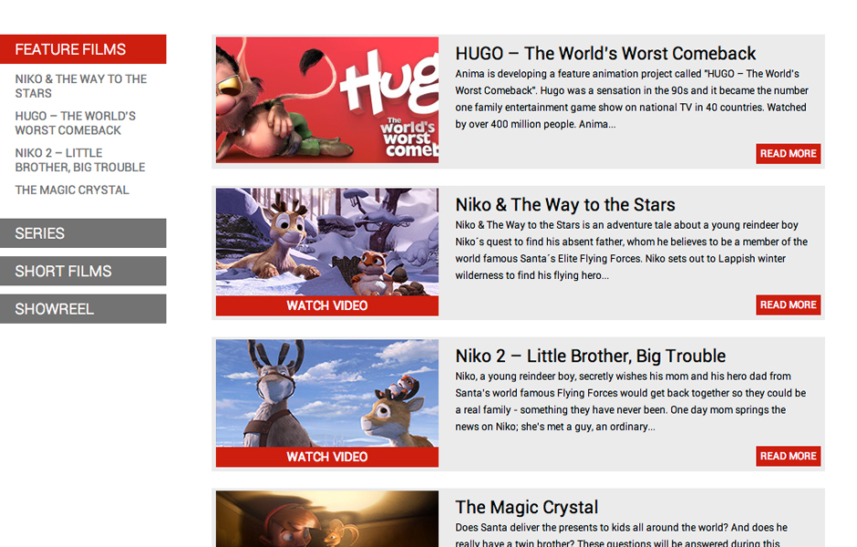Click Read More on Niko & The Way to the Stars
This screenshot has width=857, height=547.
(788, 304)
